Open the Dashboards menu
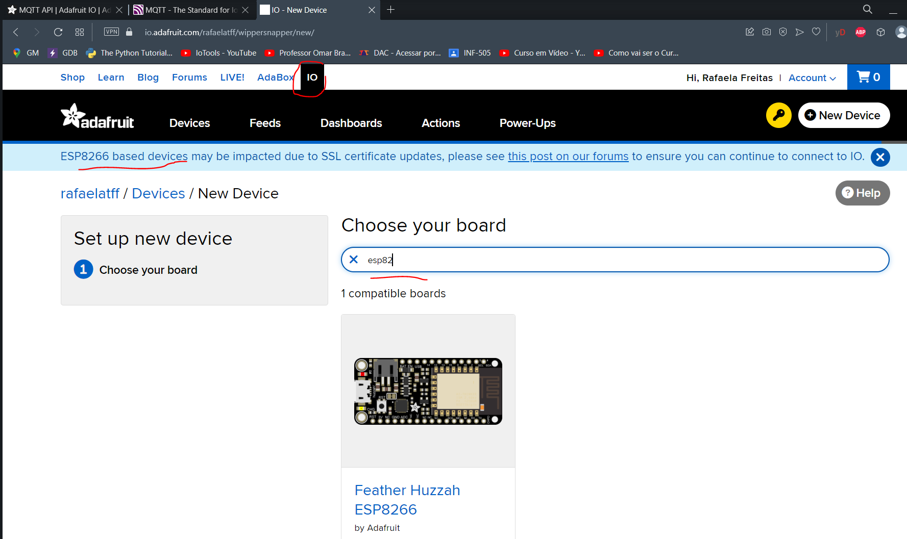The height and width of the screenshot is (539, 907). pyautogui.click(x=351, y=123)
